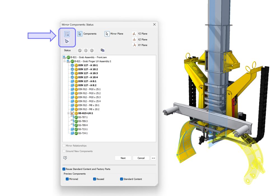Choose the XZ Plane icon

[x=134, y=39]
